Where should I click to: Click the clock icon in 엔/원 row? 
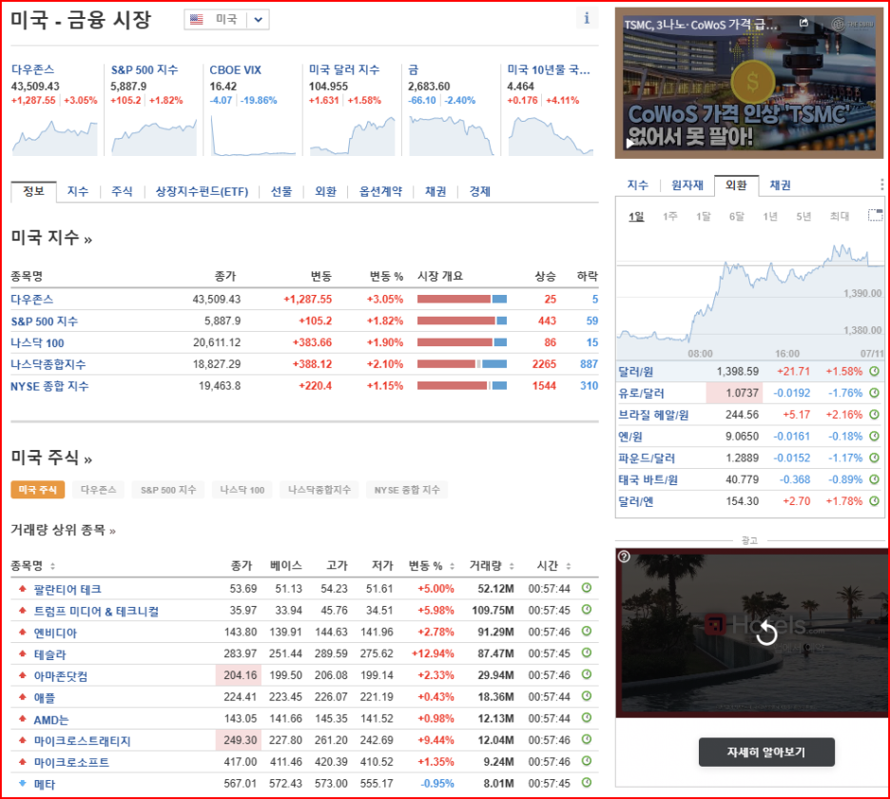coord(874,436)
